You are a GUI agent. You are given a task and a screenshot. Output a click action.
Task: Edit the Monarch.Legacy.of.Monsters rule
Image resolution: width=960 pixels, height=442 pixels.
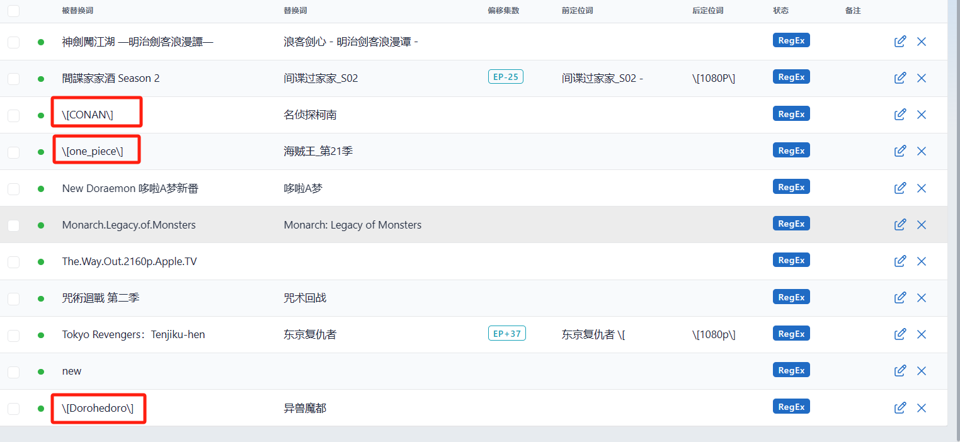click(900, 224)
